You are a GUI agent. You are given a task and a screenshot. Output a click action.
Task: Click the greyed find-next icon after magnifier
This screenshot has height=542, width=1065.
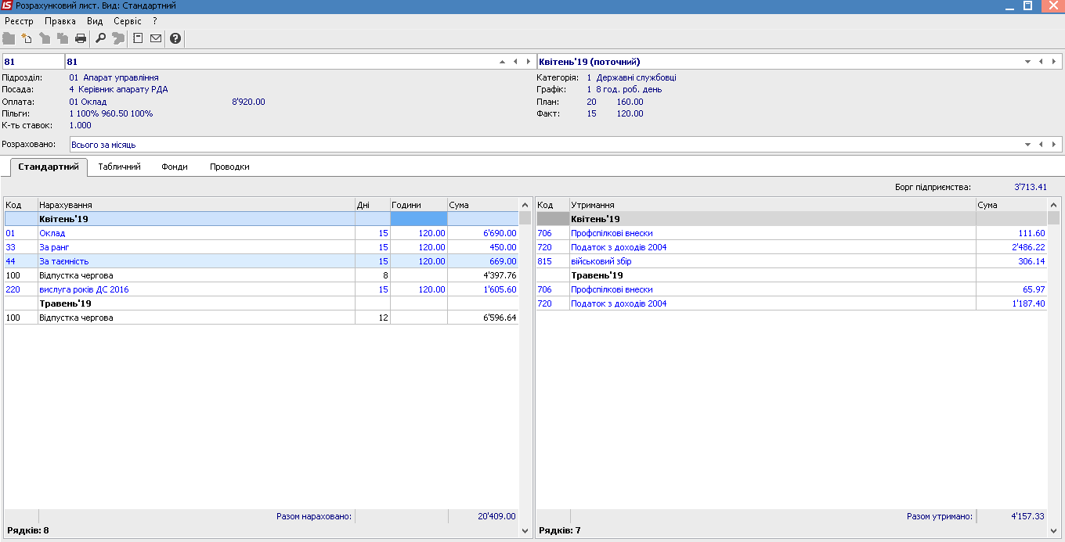coord(118,38)
